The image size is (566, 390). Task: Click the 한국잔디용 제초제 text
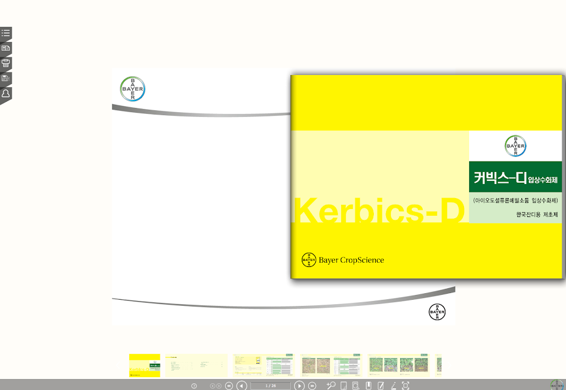pyautogui.click(x=537, y=214)
